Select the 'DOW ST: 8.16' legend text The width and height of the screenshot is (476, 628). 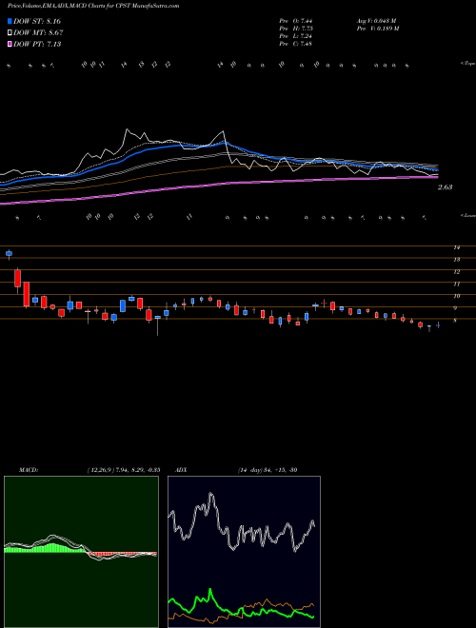click(37, 21)
